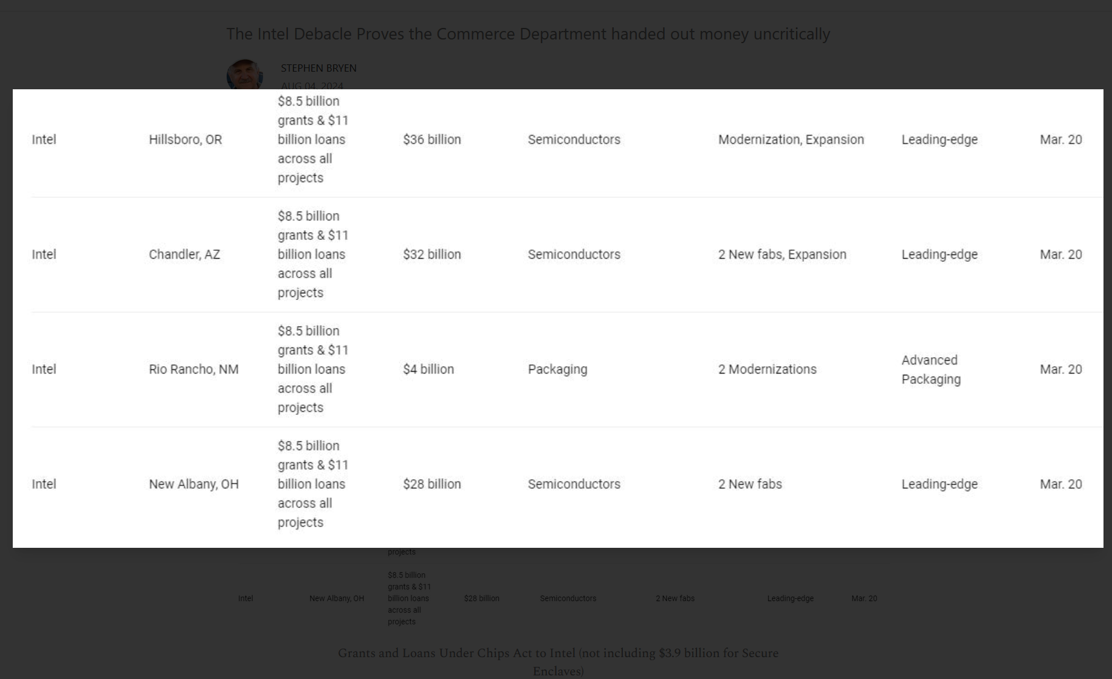Click the Rio Rancho, NM table cell
Image resolution: width=1112 pixels, height=679 pixels.
[193, 369]
